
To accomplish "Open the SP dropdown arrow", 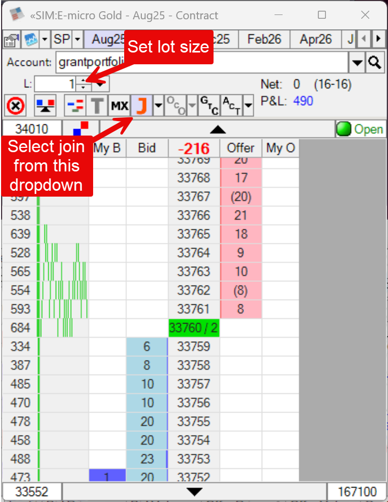I will [x=78, y=40].
